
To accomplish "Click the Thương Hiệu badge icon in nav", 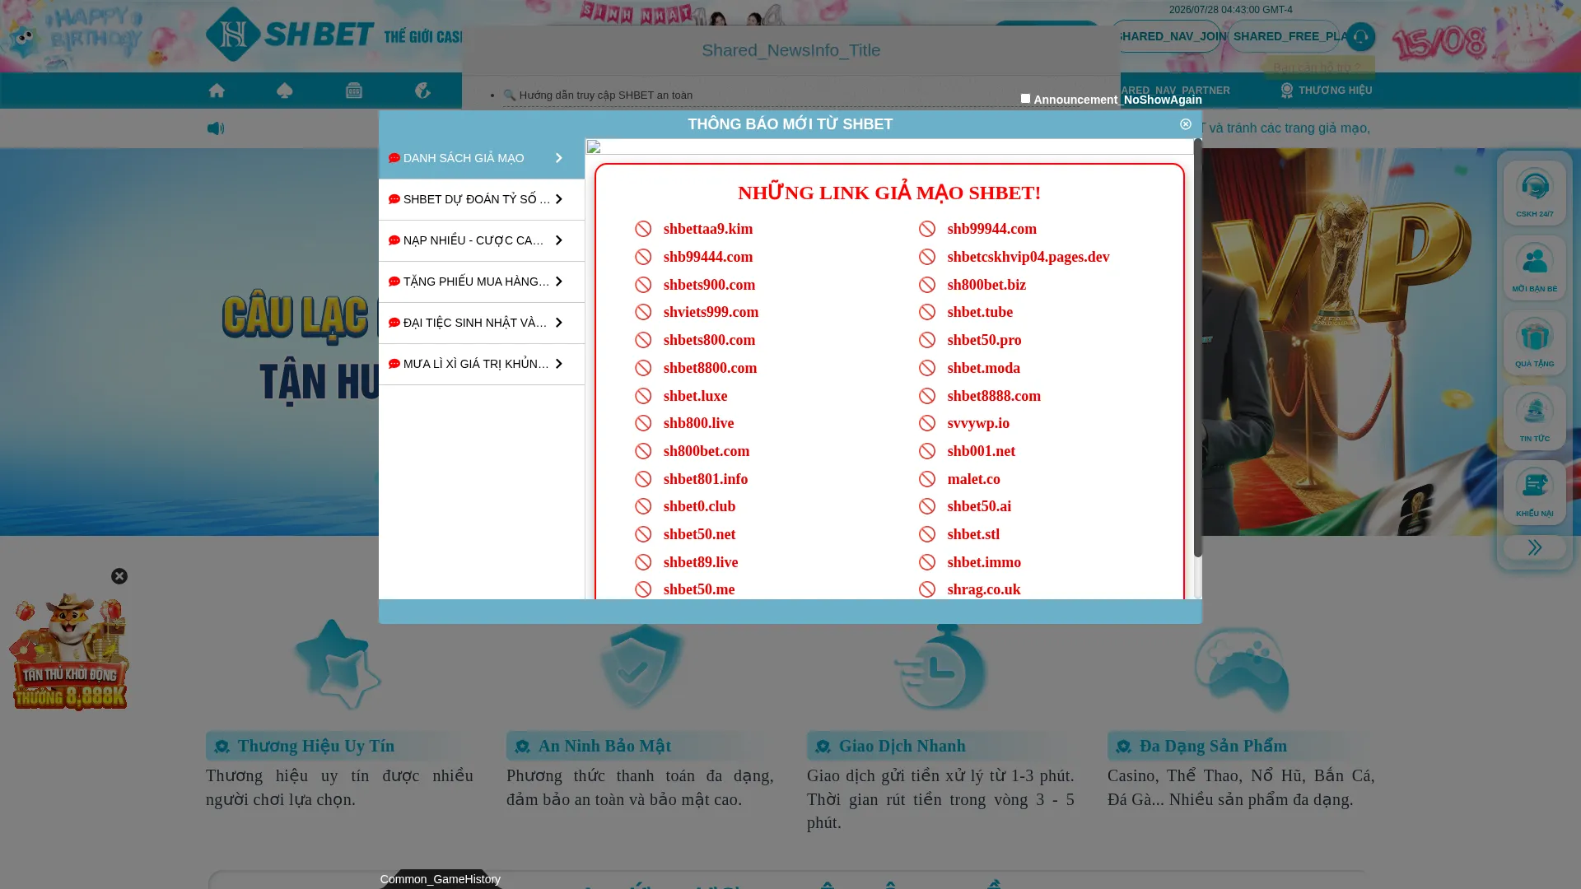I will [1287, 91].
